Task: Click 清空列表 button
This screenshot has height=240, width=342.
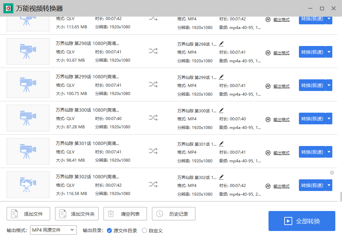Action: 125,214
